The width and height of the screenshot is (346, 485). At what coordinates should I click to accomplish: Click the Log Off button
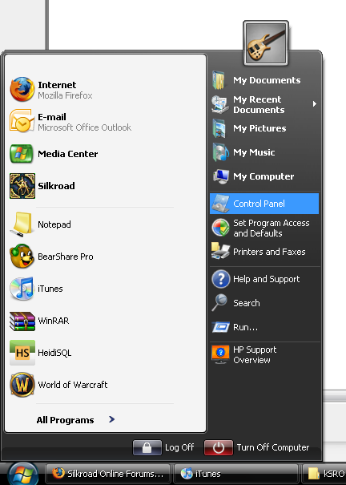[x=163, y=447]
